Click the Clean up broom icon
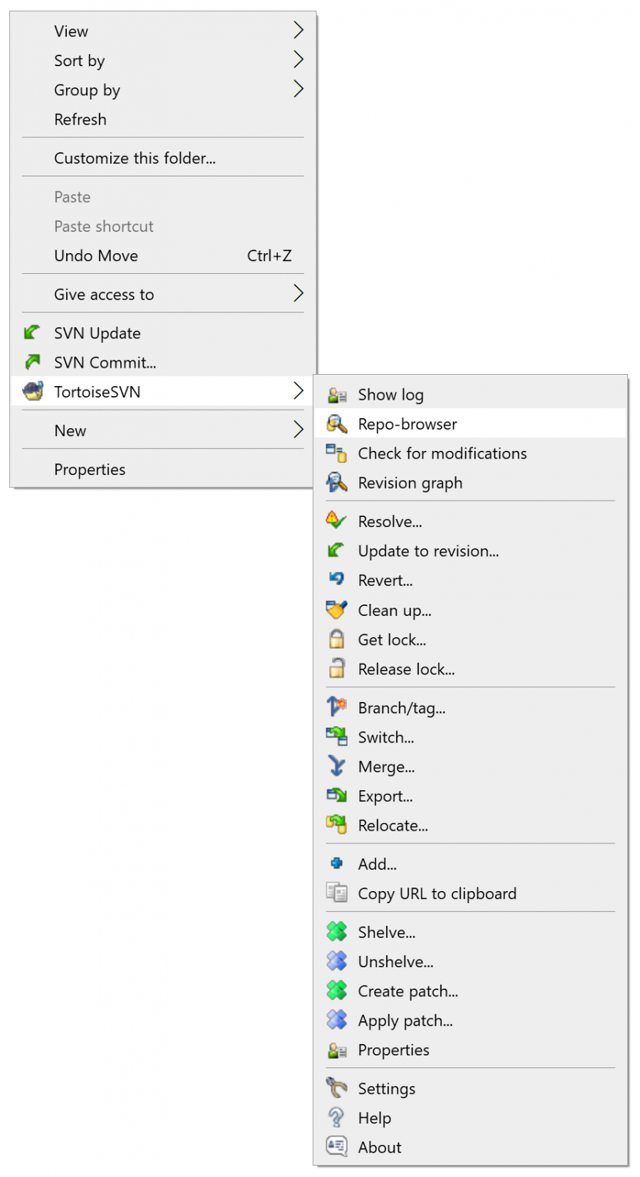 point(336,610)
